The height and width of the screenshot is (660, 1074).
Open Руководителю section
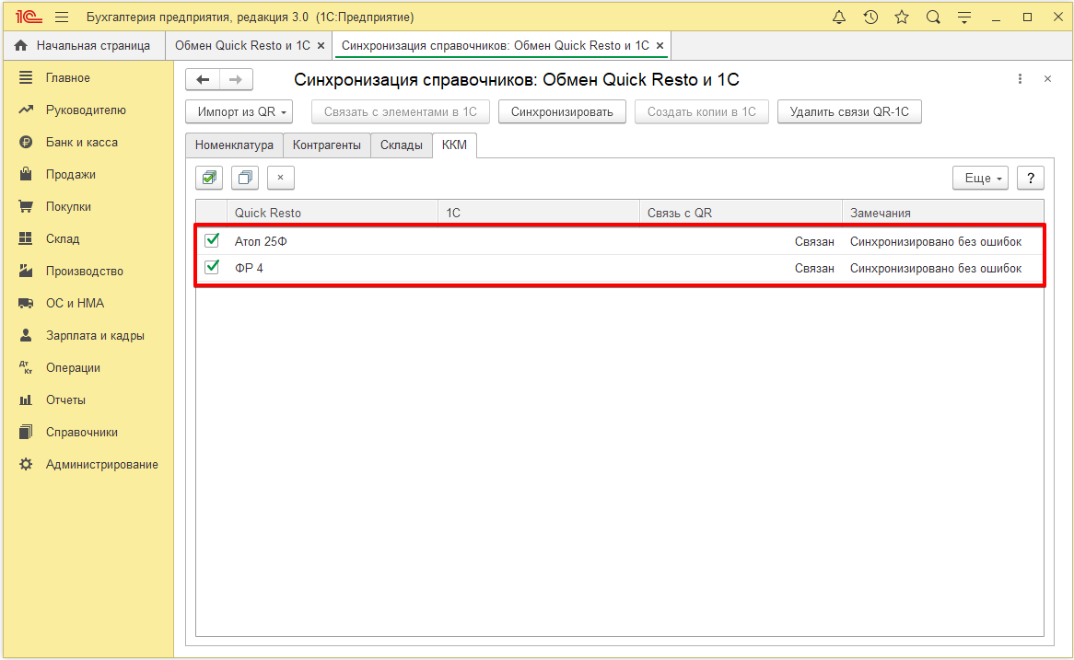coord(86,110)
